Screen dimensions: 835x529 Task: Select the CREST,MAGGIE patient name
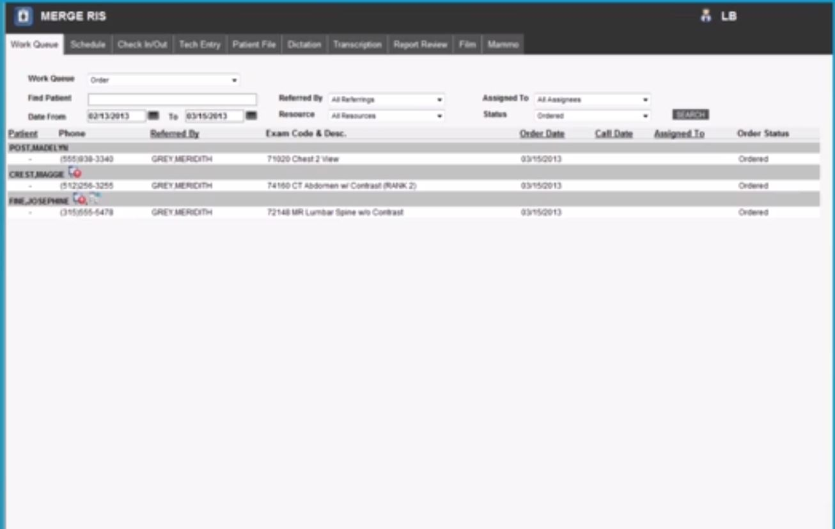click(x=36, y=175)
